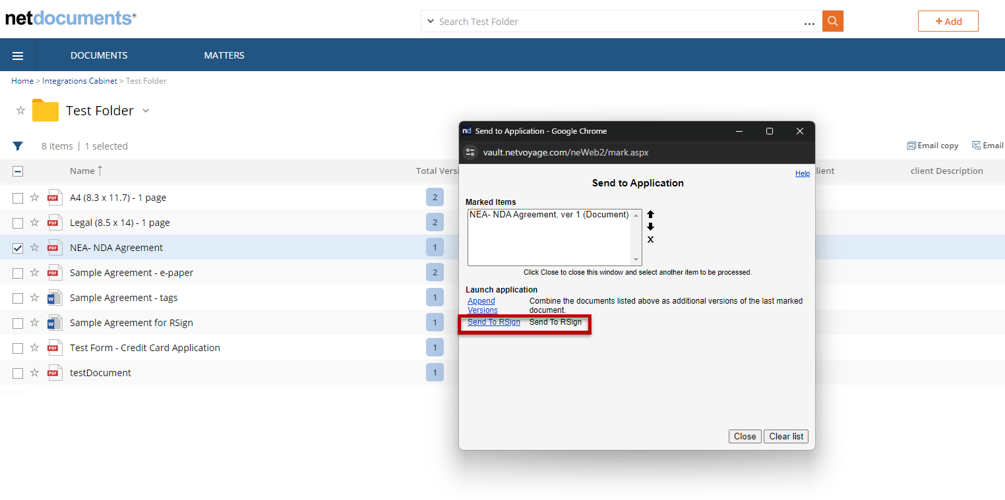Check the Sample Agreement - tags checkbox

18,298
